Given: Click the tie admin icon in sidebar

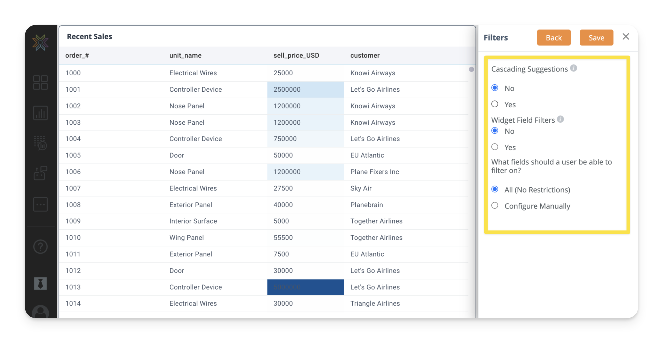Looking at the screenshot, I should [40, 284].
